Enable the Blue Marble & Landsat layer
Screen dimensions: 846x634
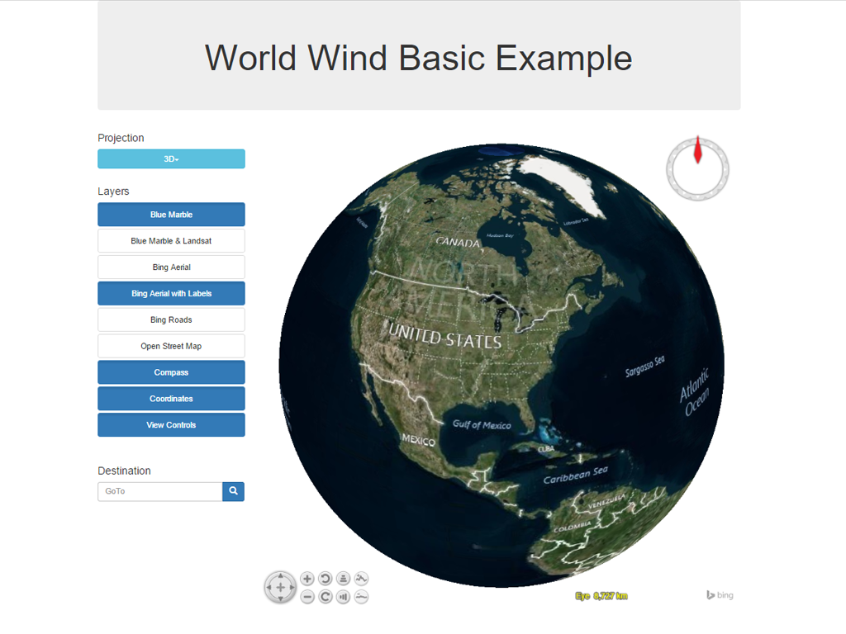click(x=171, y=241)
